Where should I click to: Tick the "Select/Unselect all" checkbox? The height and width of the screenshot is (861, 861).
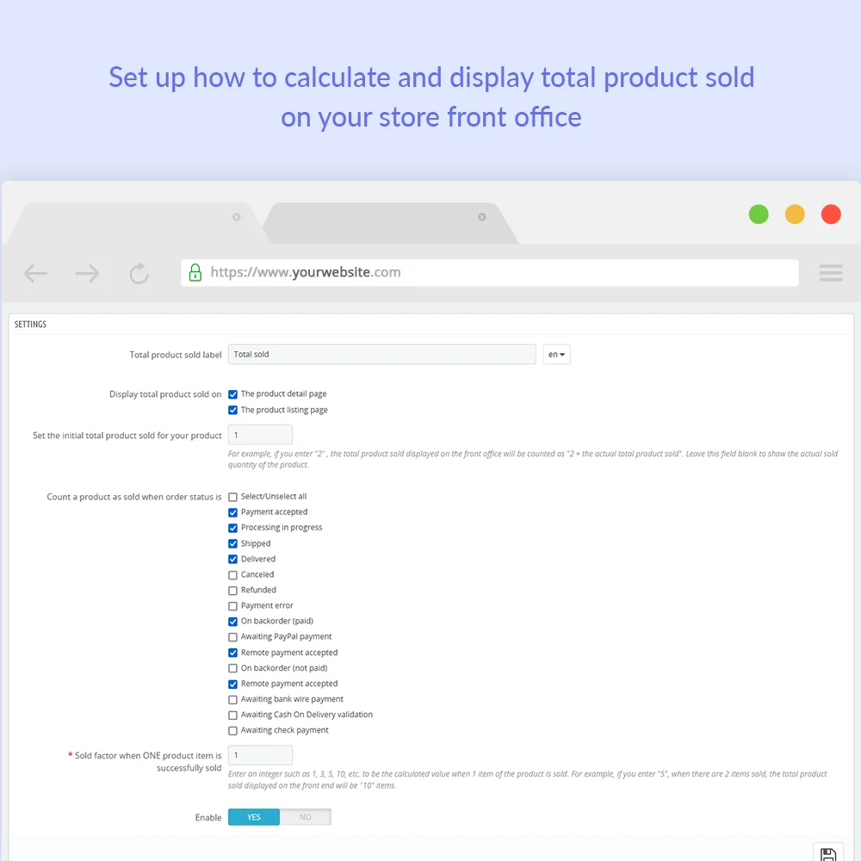coord(233,497)
